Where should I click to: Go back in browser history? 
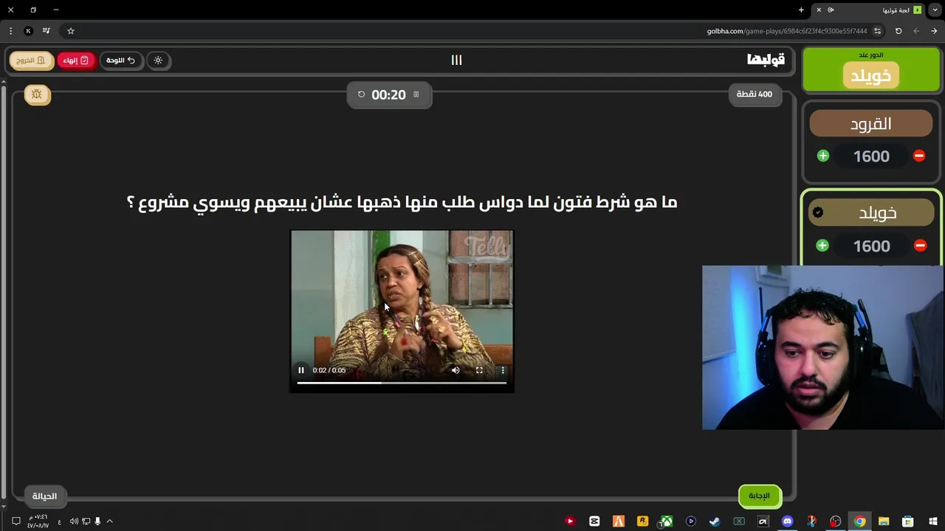click(x=934, y=31)
